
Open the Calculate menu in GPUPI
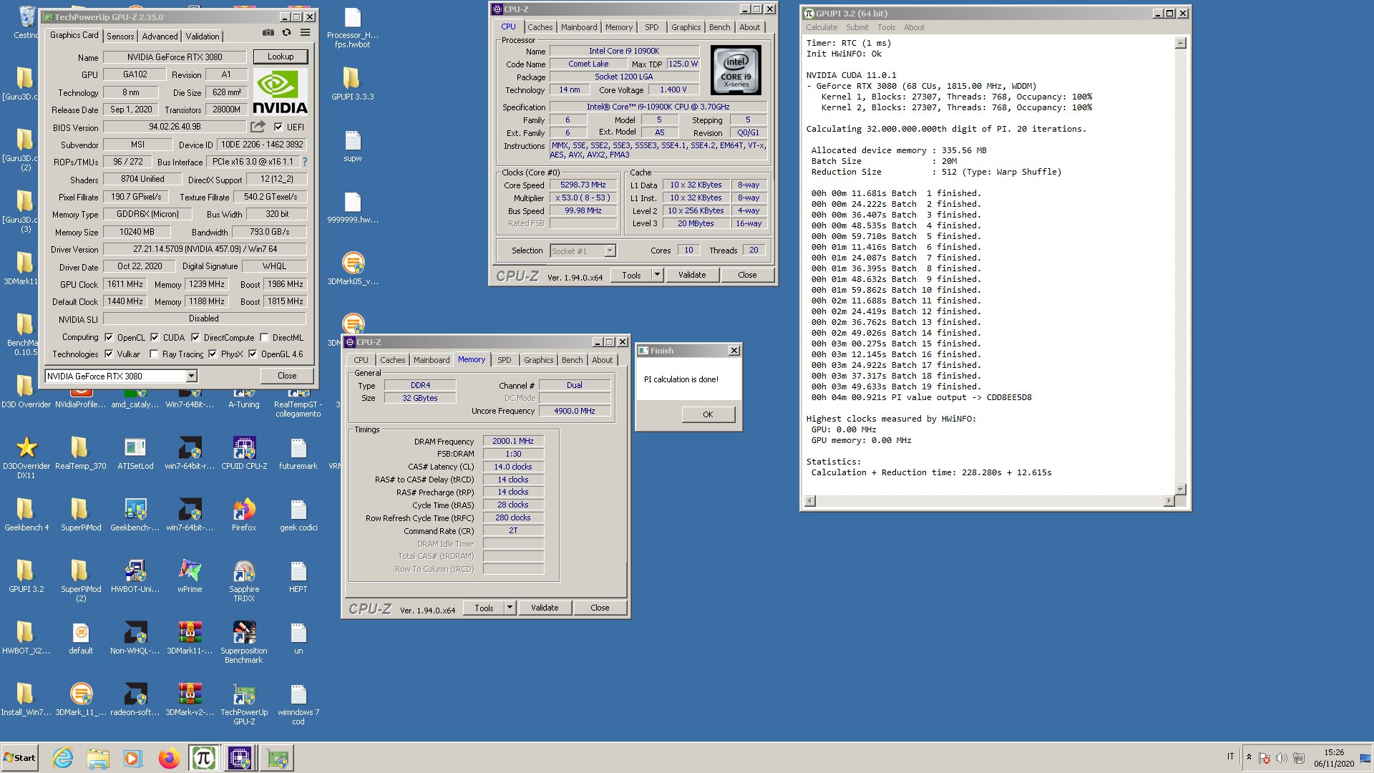(822, 27)
